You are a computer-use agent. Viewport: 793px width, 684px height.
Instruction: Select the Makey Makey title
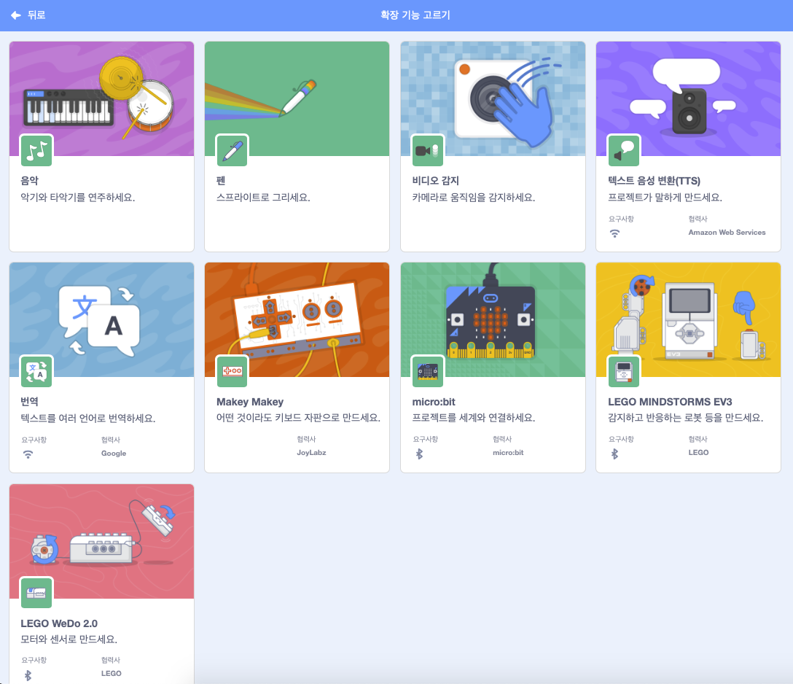coord(250,402)
